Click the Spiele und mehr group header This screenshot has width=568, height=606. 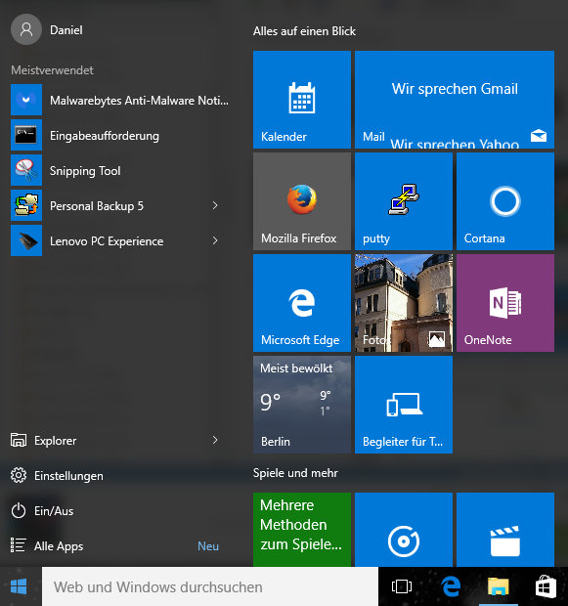tap(295, 473)
